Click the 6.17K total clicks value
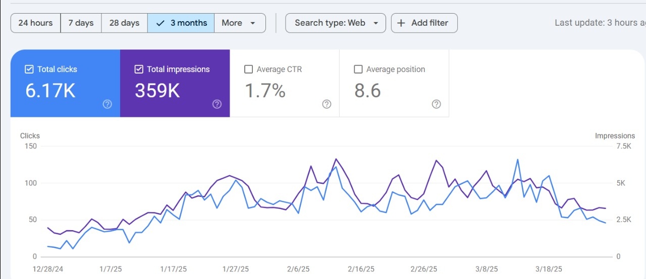This screenshot has width=646, height=279. pyautogui.click(x=50, y=91)
